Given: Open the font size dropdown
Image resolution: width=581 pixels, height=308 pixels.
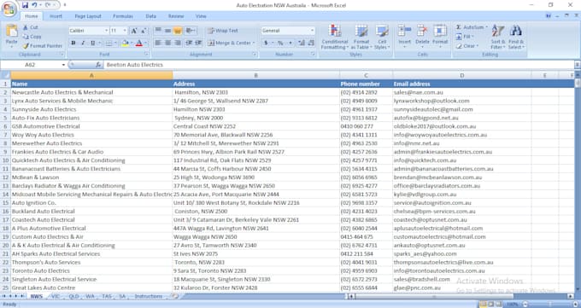Looking at the screenshot, I should pyautogui.click(x=125, y=31).
